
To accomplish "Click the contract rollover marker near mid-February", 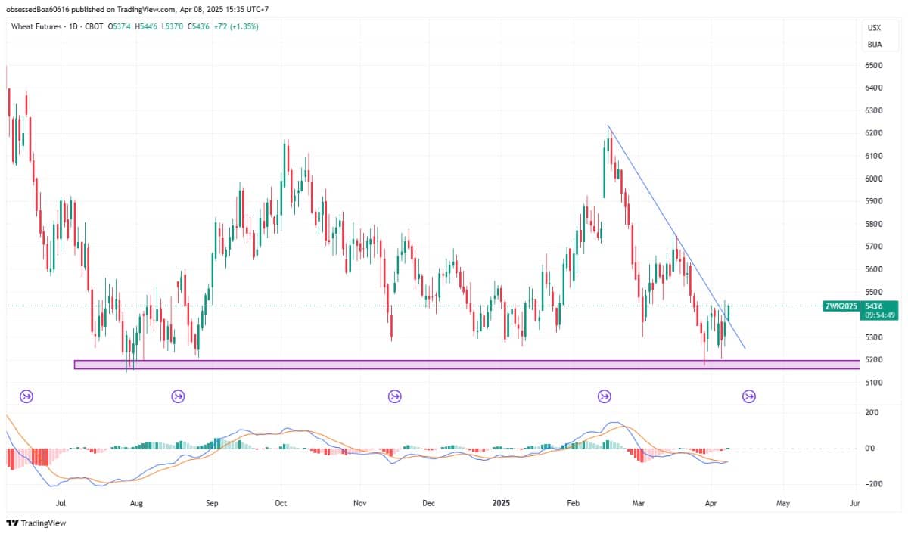I will pos(605,396).
